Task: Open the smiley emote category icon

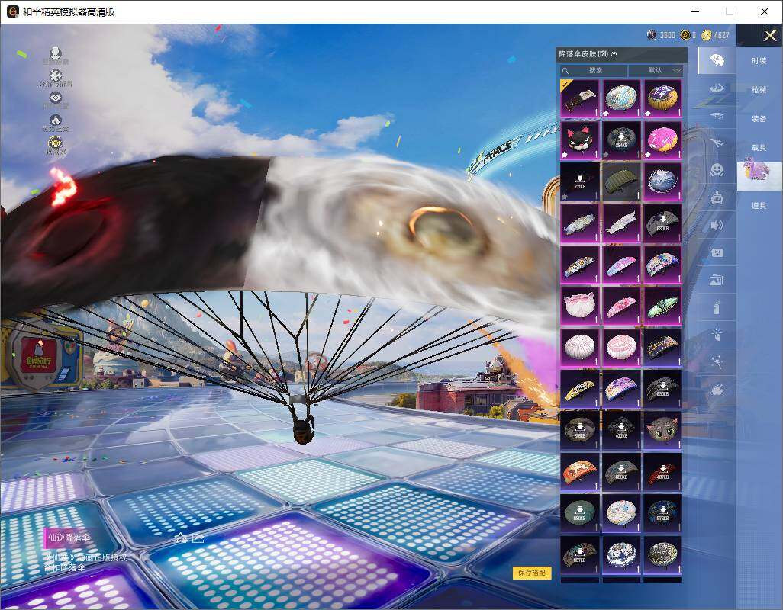Action: [x=717, y=170]
